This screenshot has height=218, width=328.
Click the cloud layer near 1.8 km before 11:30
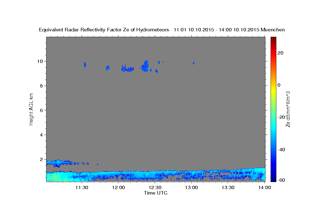59,163
